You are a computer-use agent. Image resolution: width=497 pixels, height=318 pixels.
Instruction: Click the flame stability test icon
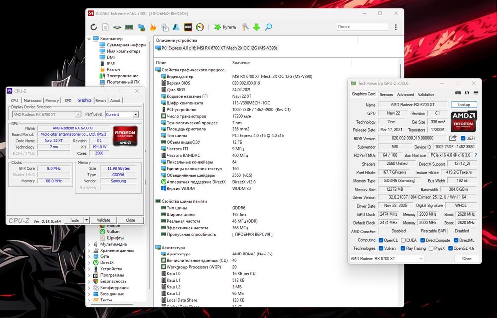pos(153,27)
